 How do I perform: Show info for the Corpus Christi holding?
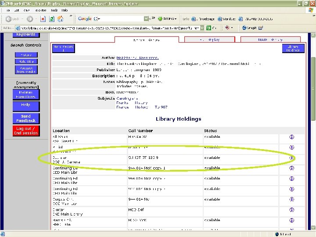(x=291, y=199)
